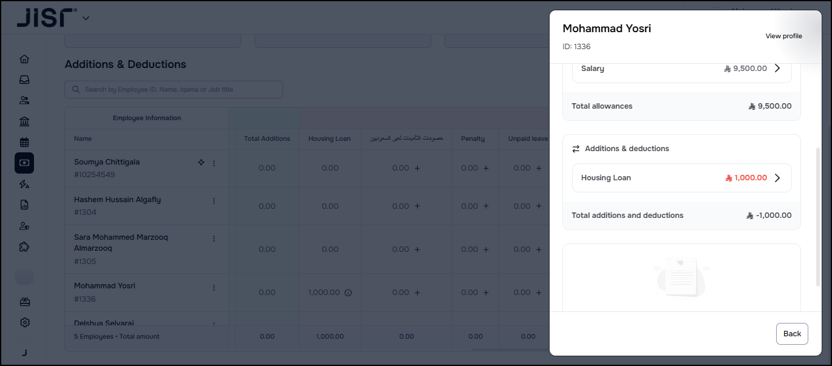Open the View profile link
Image resolution: width=832 pixels, height=366 pixels.
pos(783,36)
